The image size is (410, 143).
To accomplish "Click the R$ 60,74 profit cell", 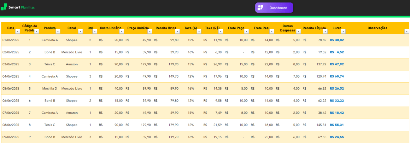I will click(337, 76).
